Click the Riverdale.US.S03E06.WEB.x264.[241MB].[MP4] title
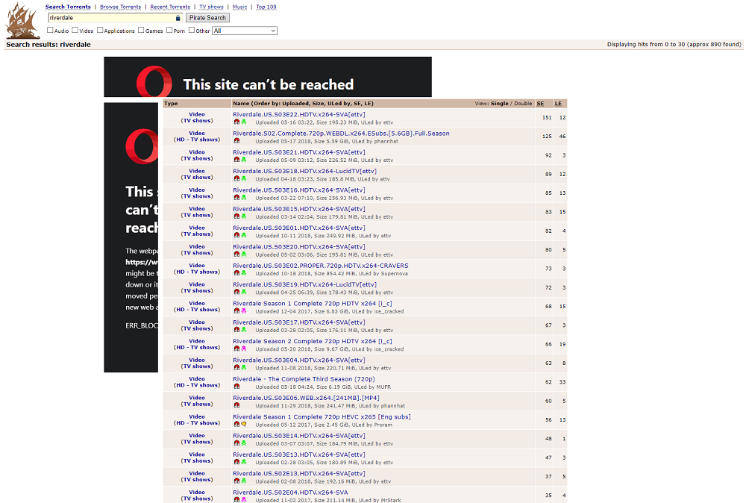 pos(307,398)
